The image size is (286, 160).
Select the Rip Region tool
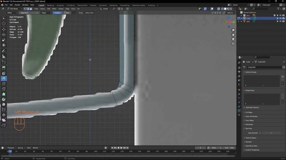(x=4, y=125)
